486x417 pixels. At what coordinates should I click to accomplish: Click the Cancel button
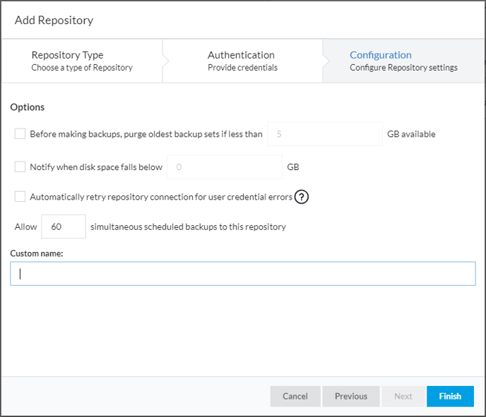(295, 397)
